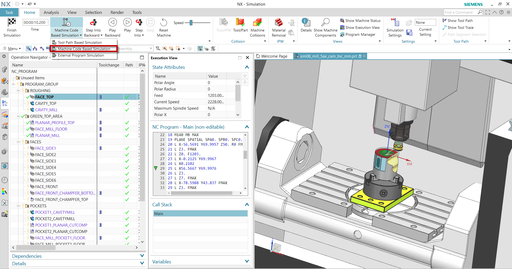
Task: Click the Play Backward icon
Action: [x=112, y=22]
